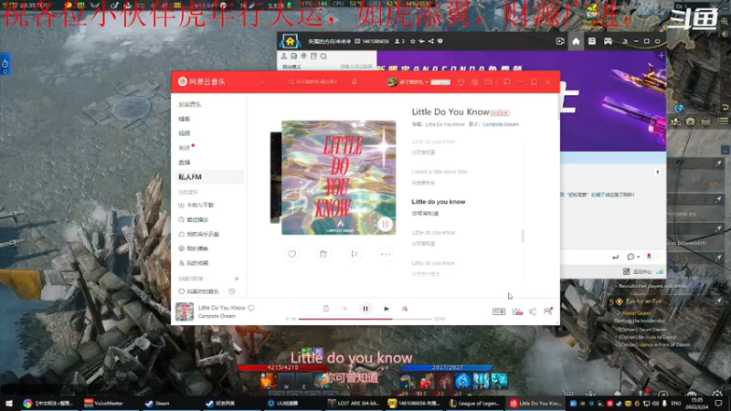Switch to League of Legends taskbar item
Viewport: 731px width, 411px height.
(x=474, y=403)
